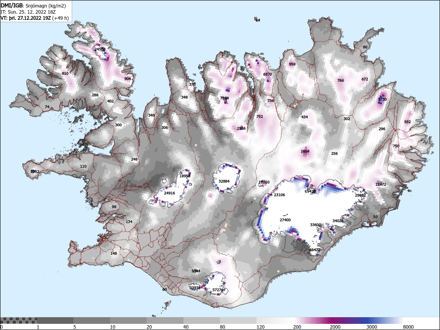Click the initial time line IT: Sun. 25. 12. 2022 18Z
The height and width of the screenshot is (330, 440).
coord(28,12)
